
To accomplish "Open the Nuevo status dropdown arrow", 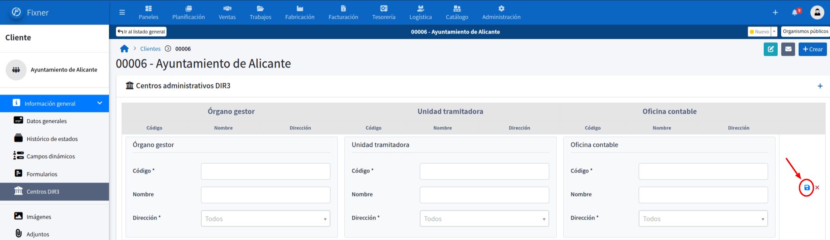I will point(774,31).
